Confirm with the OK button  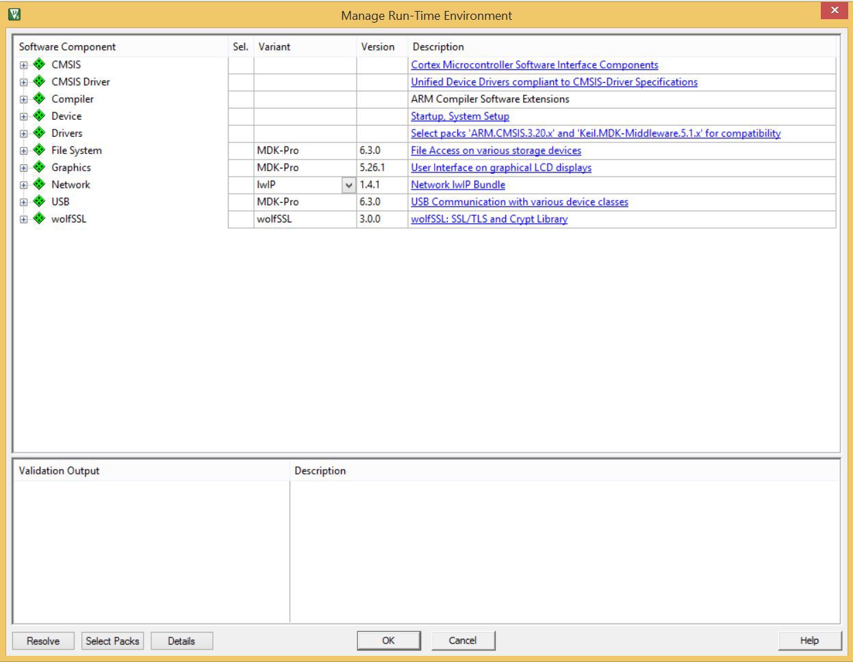click(x=388, y=640)
